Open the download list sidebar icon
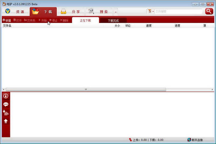 click(6, 113)
